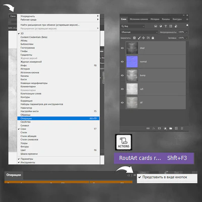Viewport: 202px width, 202px height.
Task: Lock image pixels brush icon
Action: pyautogui.click(x=139, y=38)
